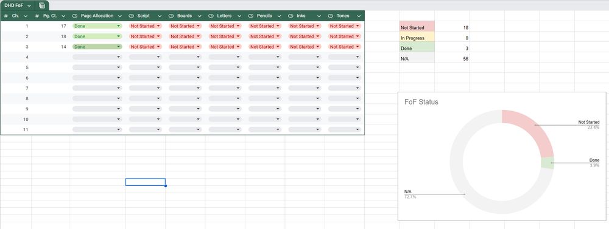This screenshot has width=609, height=229.
Task: Open the Done chip in row 3 Page Allocation
Action: (97, 47)
